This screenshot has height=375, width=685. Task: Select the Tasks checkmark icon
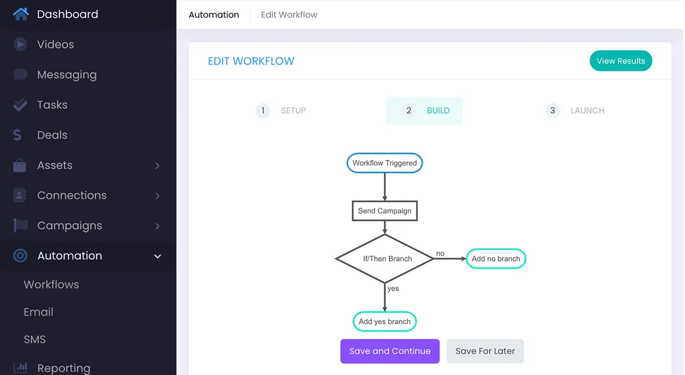point(20,105)
